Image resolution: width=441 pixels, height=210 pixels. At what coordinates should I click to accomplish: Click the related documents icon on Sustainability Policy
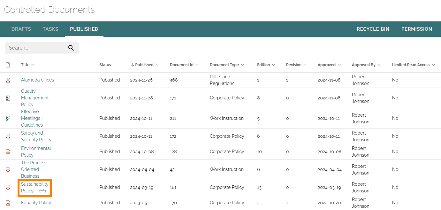coord(42,191)
